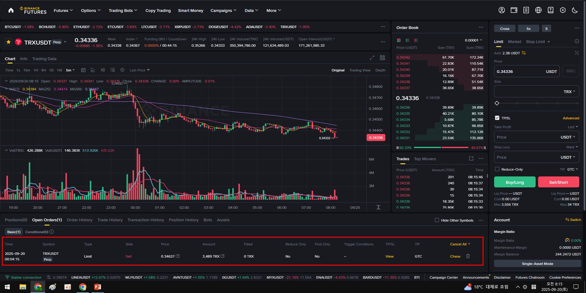Open the Stop Limit order type dropdown

538,42
